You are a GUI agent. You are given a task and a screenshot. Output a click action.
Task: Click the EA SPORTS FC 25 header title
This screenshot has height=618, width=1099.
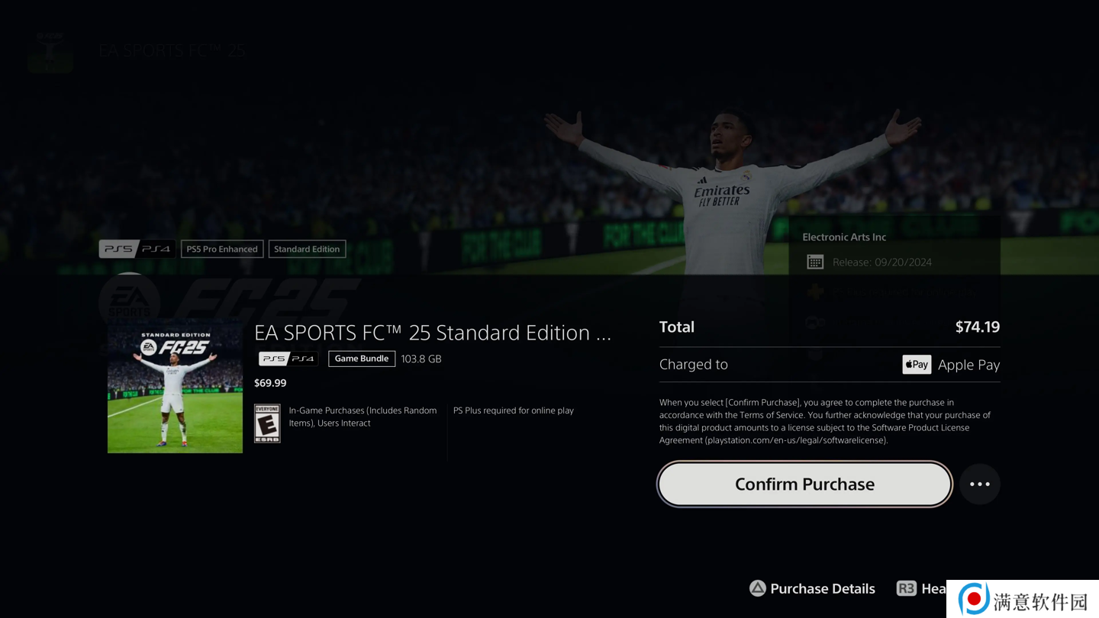pyautogui.click(x=172, y=51)
